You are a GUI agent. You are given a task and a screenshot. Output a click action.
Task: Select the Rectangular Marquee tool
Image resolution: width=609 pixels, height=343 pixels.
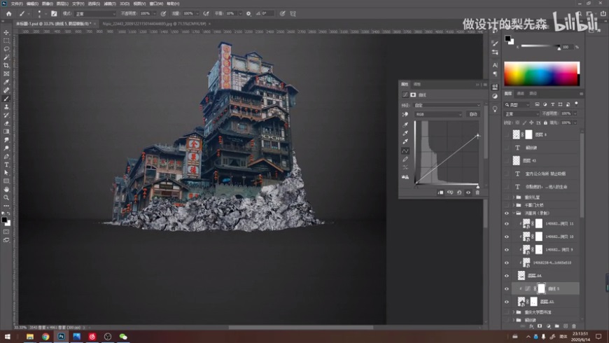pyautogui.click(x=6, y=41)
